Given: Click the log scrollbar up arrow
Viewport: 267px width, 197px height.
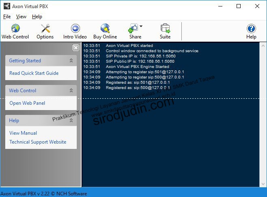Looking at the screenshot, I should click(x=263, y=46).
